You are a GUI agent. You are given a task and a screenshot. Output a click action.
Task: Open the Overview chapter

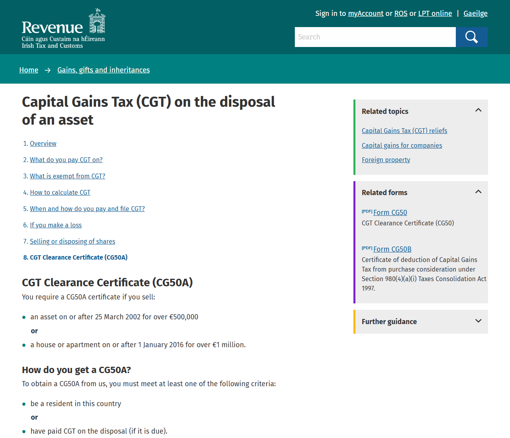(43, 143)
